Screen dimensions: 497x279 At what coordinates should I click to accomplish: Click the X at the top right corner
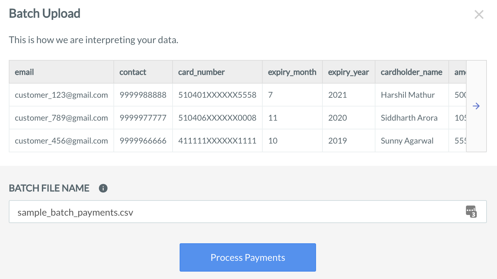[479, 14]
